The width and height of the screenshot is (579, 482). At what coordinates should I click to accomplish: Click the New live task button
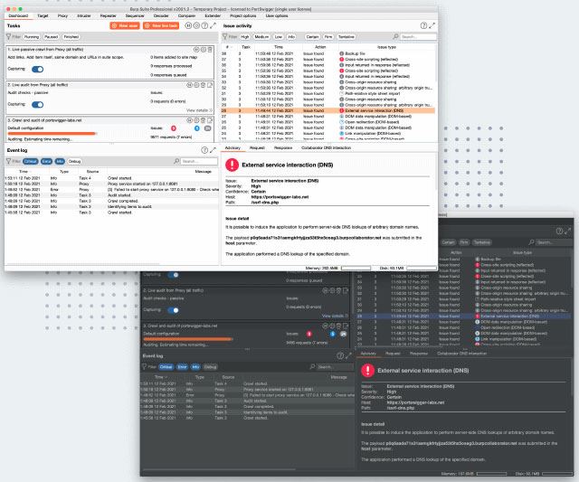coord(161,25)
